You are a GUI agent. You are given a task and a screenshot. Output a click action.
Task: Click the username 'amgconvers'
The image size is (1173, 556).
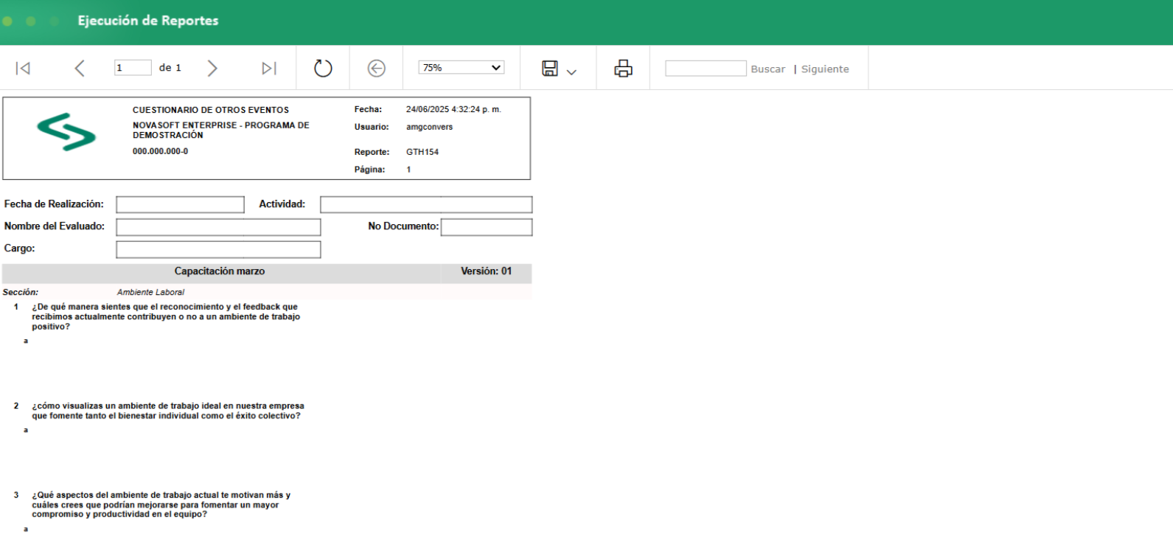[x=429, y=127]
